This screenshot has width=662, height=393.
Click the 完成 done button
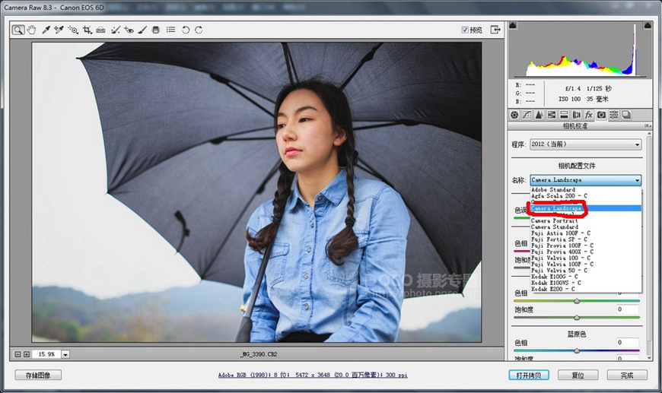[x=627, y=375]
